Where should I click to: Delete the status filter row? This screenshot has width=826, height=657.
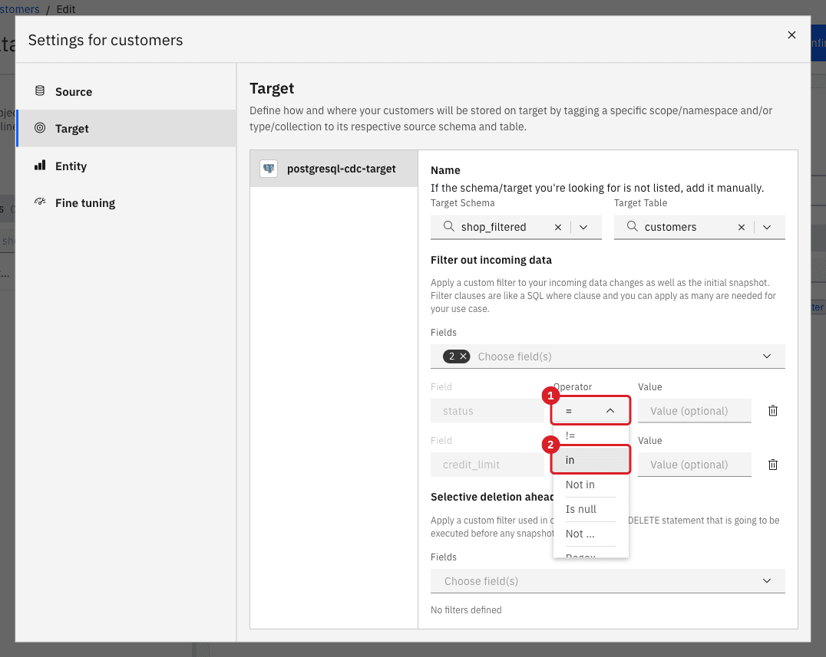(x=773, y=411)
